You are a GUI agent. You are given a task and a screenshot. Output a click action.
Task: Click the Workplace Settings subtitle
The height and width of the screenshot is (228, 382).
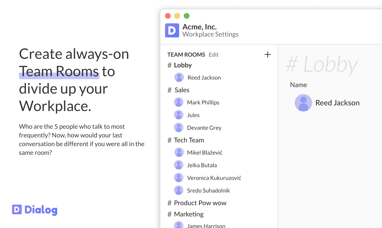pos(211,34)
